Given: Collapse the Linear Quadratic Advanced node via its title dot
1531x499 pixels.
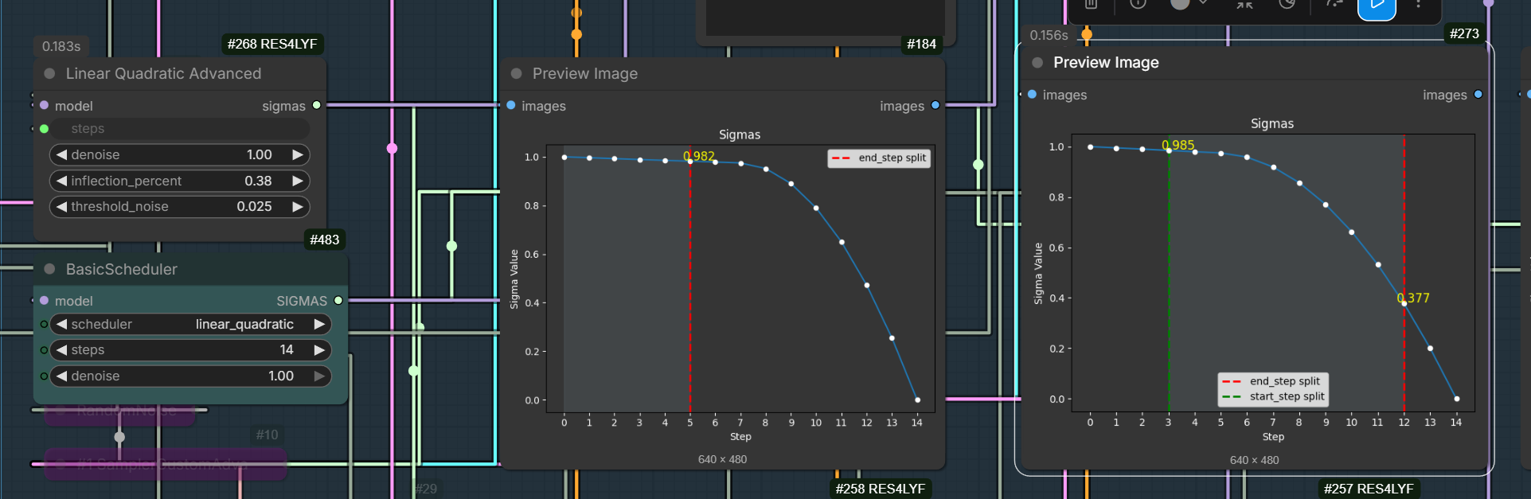Looking at the screenshot, I should [x=49, y=73].
